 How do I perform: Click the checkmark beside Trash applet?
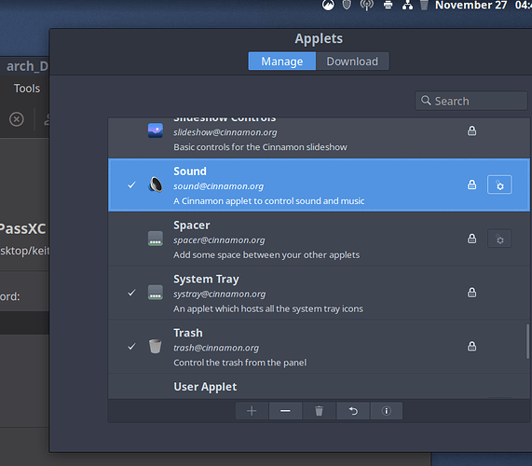[131, 347]
